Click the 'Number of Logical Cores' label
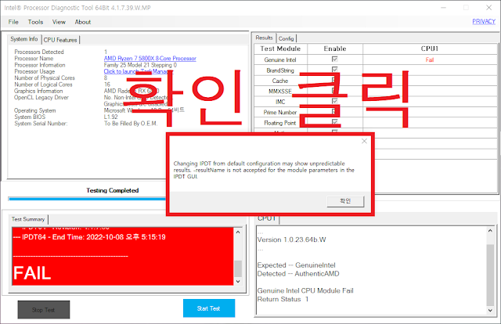The width and height of the screenshot is (501, 324). tap(43, 85)
